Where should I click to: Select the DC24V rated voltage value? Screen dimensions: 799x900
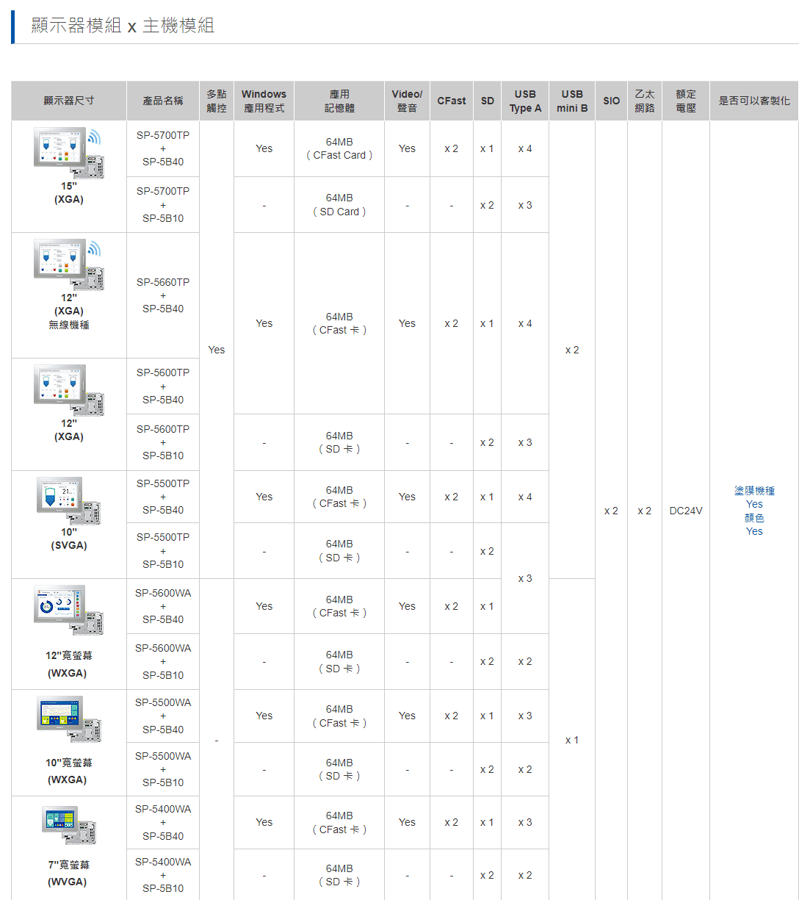pyautogui.click(x=686, y=511)
